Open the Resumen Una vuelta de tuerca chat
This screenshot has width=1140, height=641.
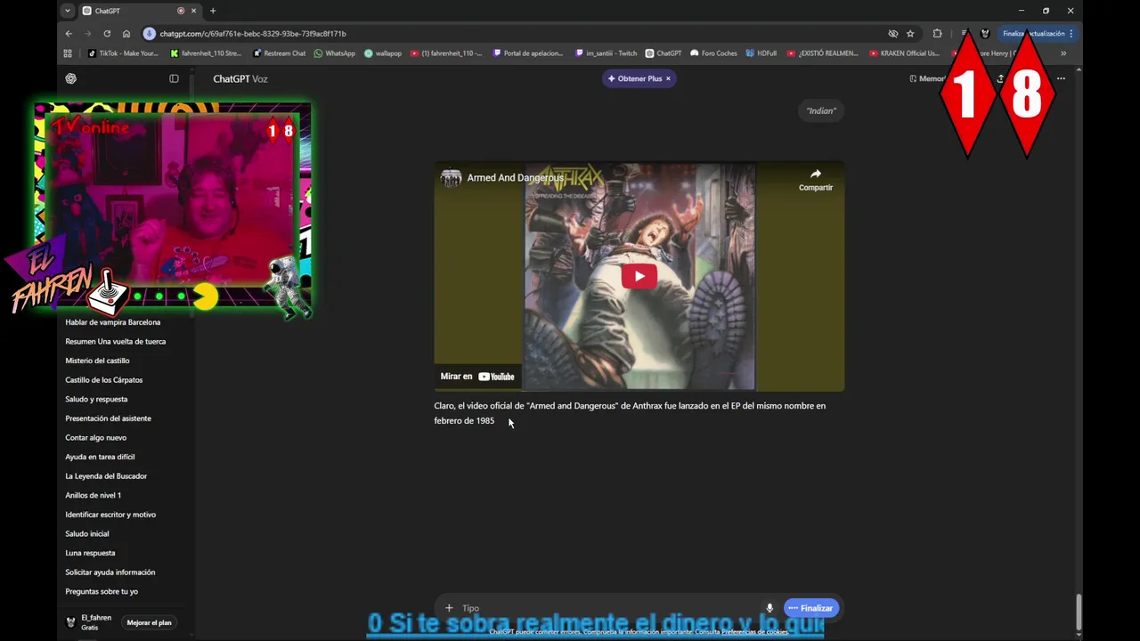[x=116, y=342]
